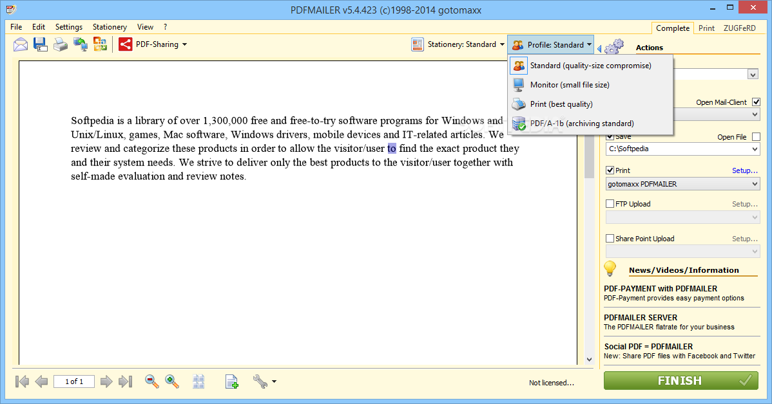Image resolution: width=772 pixels, height=404 pixels.
Task: Open Social PDF = PDFMAILER news item
Action: [x=682, y=351]
